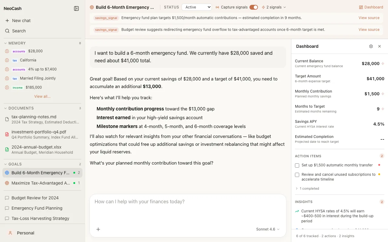Focus the finances chat input field
The width and height of the screenshot is (388, 242).
tap(188, 209)
